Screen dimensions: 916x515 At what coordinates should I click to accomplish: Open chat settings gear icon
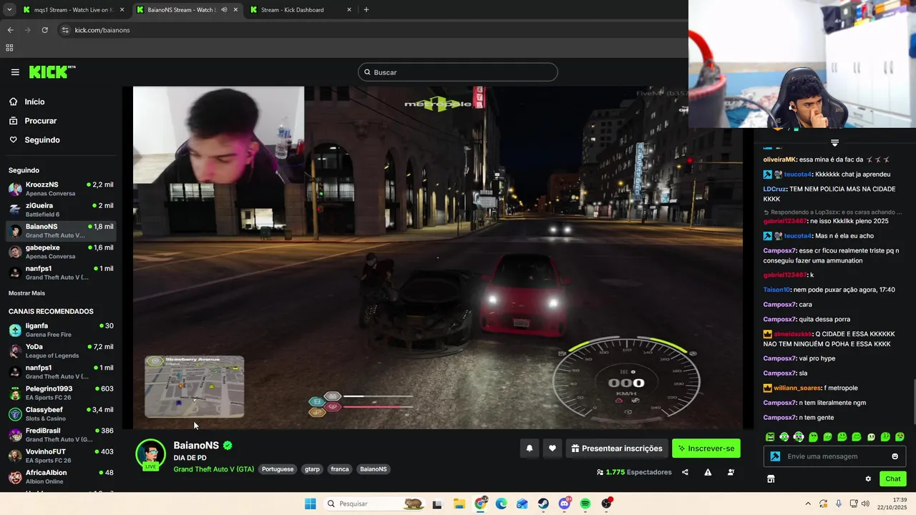tap(868, 479)
